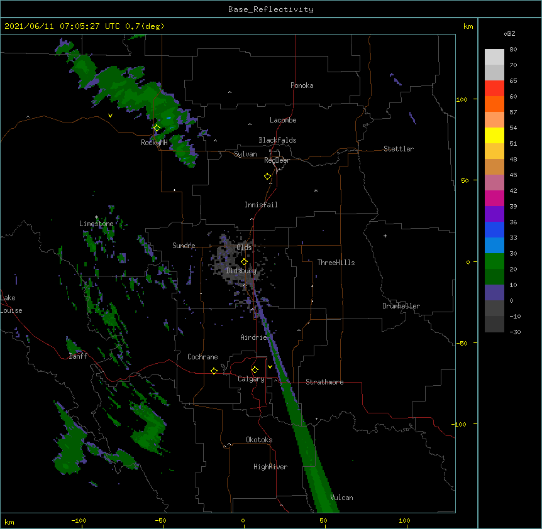Click the HighRiver town label
The height and width of the screenshot is (529, 542).
(x=270, y=467)
